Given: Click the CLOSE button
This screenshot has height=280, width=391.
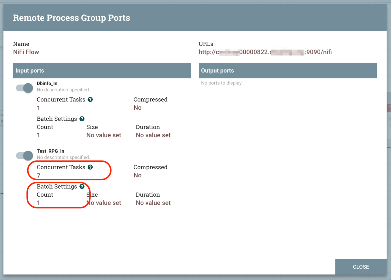Looking at the screenshot, I should click(361, 267).
